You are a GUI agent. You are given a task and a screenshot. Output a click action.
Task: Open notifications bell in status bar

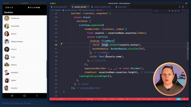186,99
